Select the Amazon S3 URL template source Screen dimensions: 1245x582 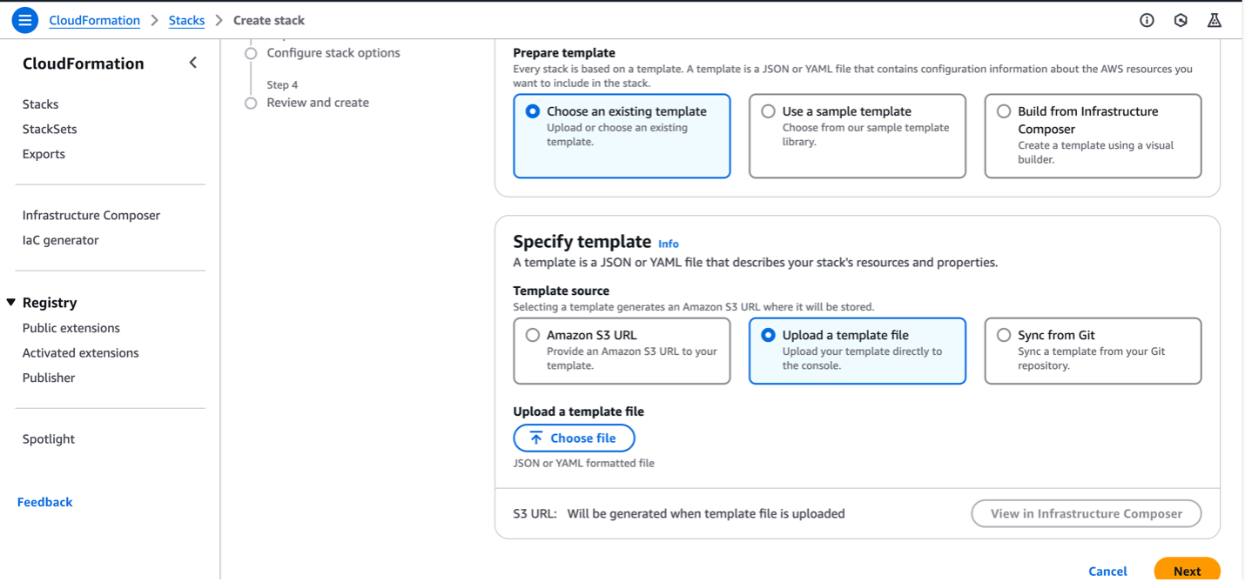(x=532, y=335)
